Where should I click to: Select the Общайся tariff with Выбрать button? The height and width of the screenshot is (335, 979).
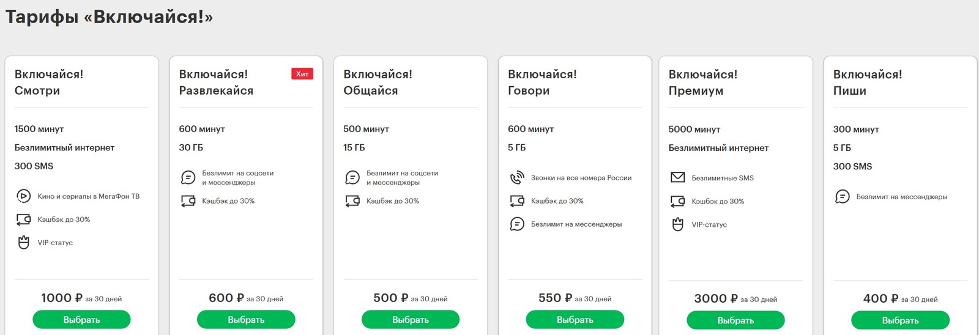coord(411,320)
